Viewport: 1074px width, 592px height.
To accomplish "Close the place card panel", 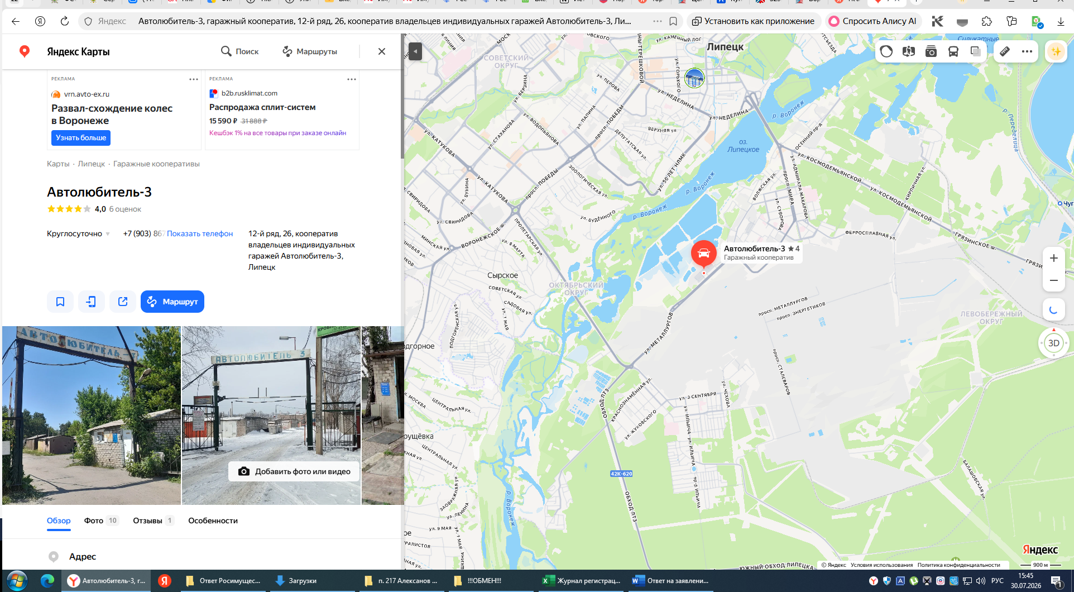I will coord(382,51).
